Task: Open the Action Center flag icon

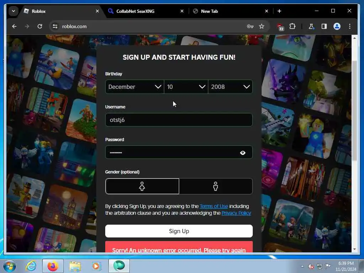Action: pyautogui.click(x=328, y=266)
